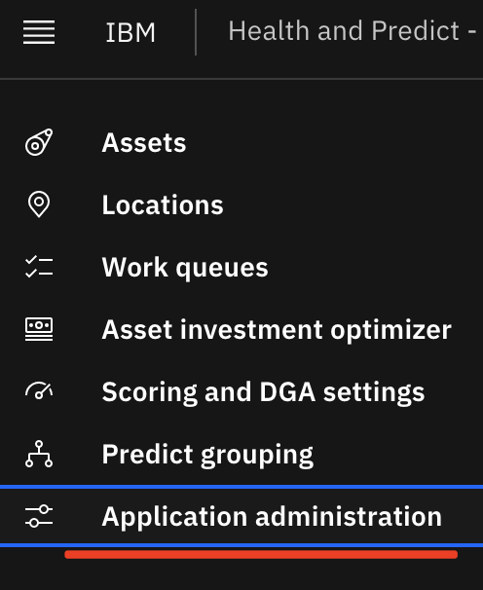This screenshot has width=483, height=590.
Task: Click the Locations map pin icon
Action: (39, 204)
